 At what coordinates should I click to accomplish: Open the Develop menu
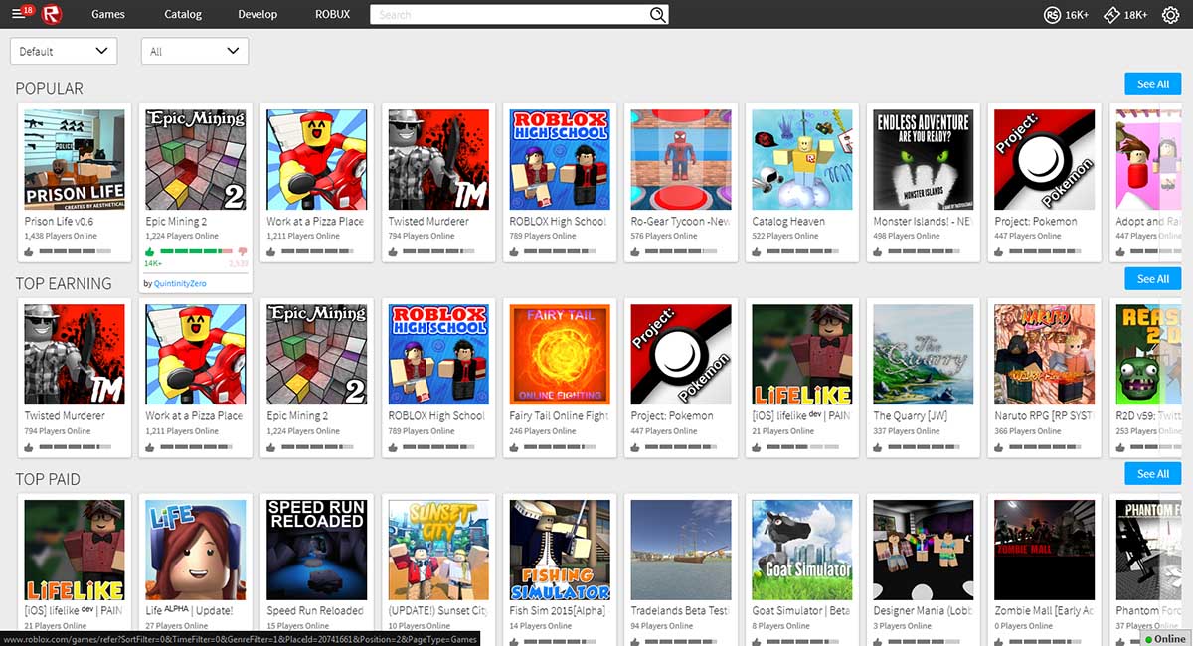click(x=258, y=14)
